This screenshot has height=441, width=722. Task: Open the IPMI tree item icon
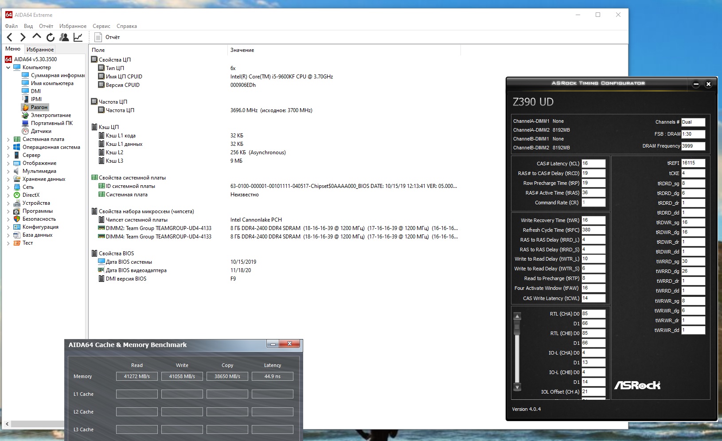pyautogui.click(x=25, y=99)
